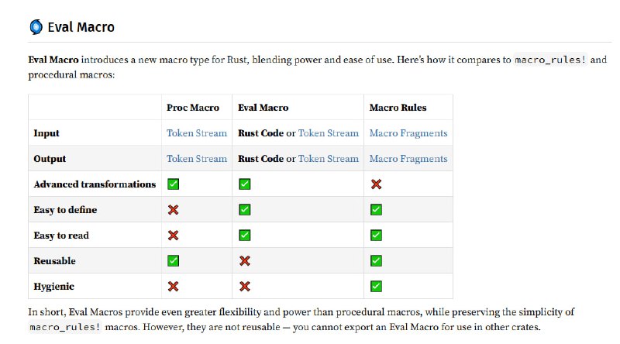Click red X for Eval Macro reusable
The width and height of the screenshot is (620, 344).
[x=245, y=261]
